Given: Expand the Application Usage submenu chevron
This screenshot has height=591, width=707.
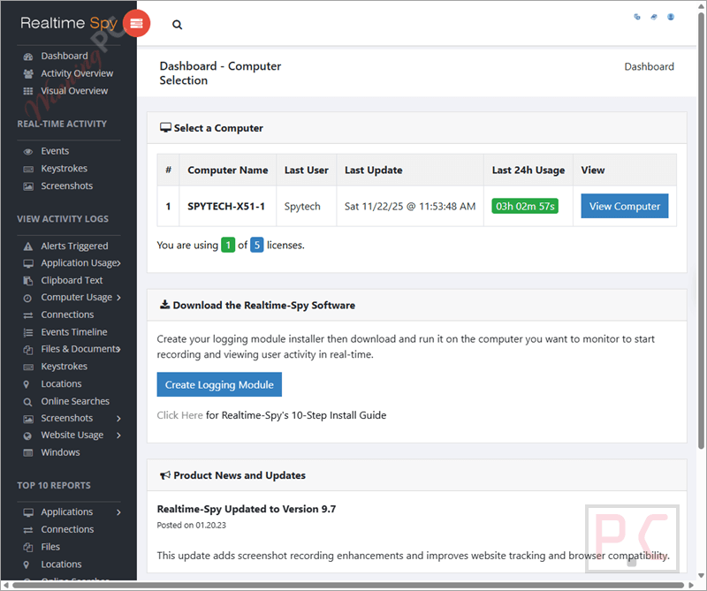Looking at the screenshot, I should tap(118, 263).
